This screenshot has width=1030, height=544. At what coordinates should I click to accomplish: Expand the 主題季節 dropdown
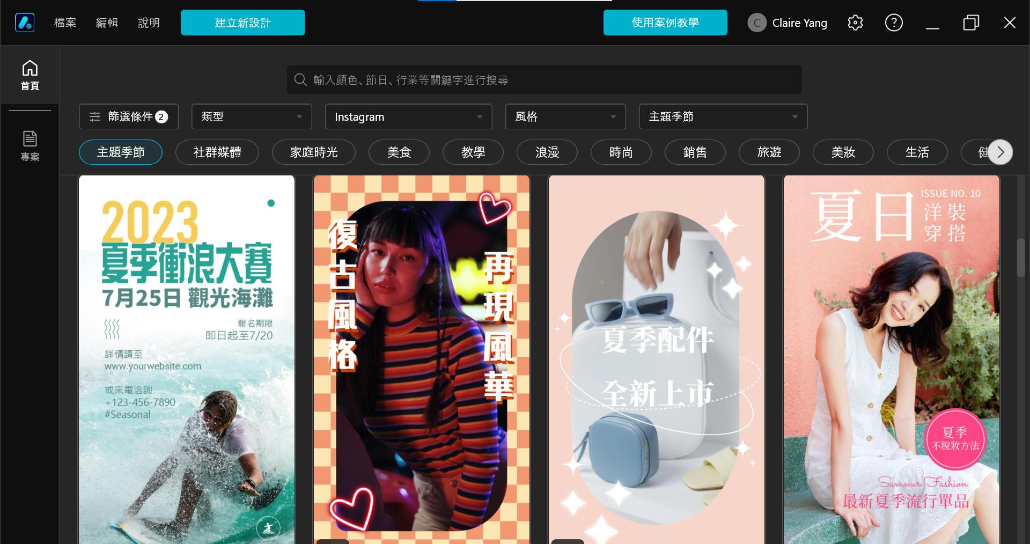point(723,116)
